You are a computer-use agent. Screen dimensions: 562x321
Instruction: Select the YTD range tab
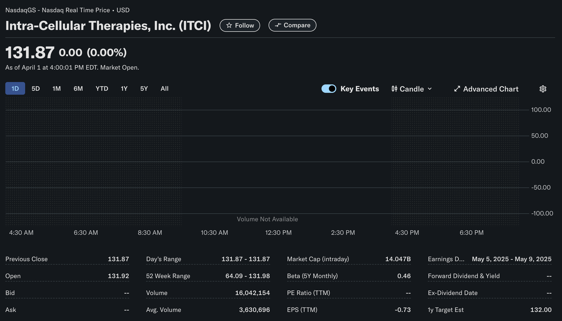coord(102,88)
